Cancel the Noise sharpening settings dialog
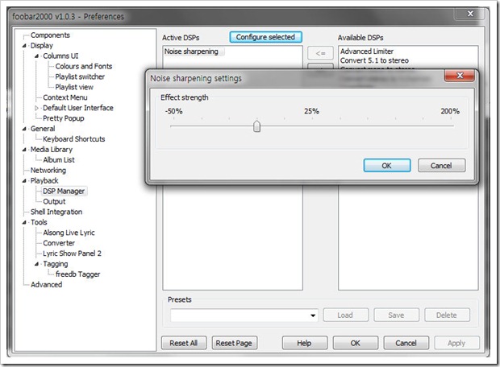Screen dimensions: 500x367 (441, 166)
